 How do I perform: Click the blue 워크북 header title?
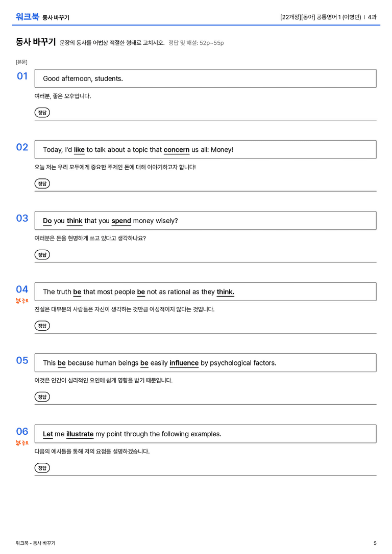coord(27,17)
